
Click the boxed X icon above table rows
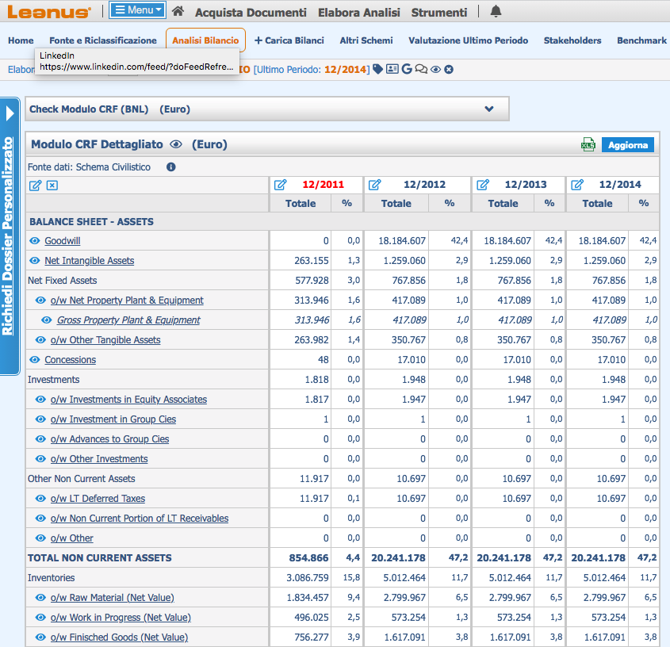(x=52, y=186)
